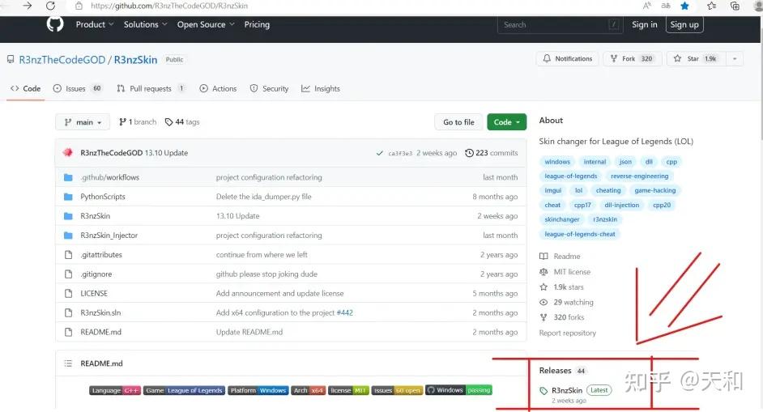The image size is (763, 412).
Task: Click the green commit status checkmark
Action: [x=380, y=153]
